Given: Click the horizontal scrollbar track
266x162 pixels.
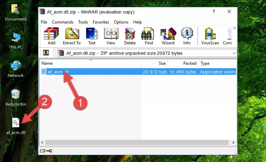Looking at the screenshot, I should (x=137, y=143).
